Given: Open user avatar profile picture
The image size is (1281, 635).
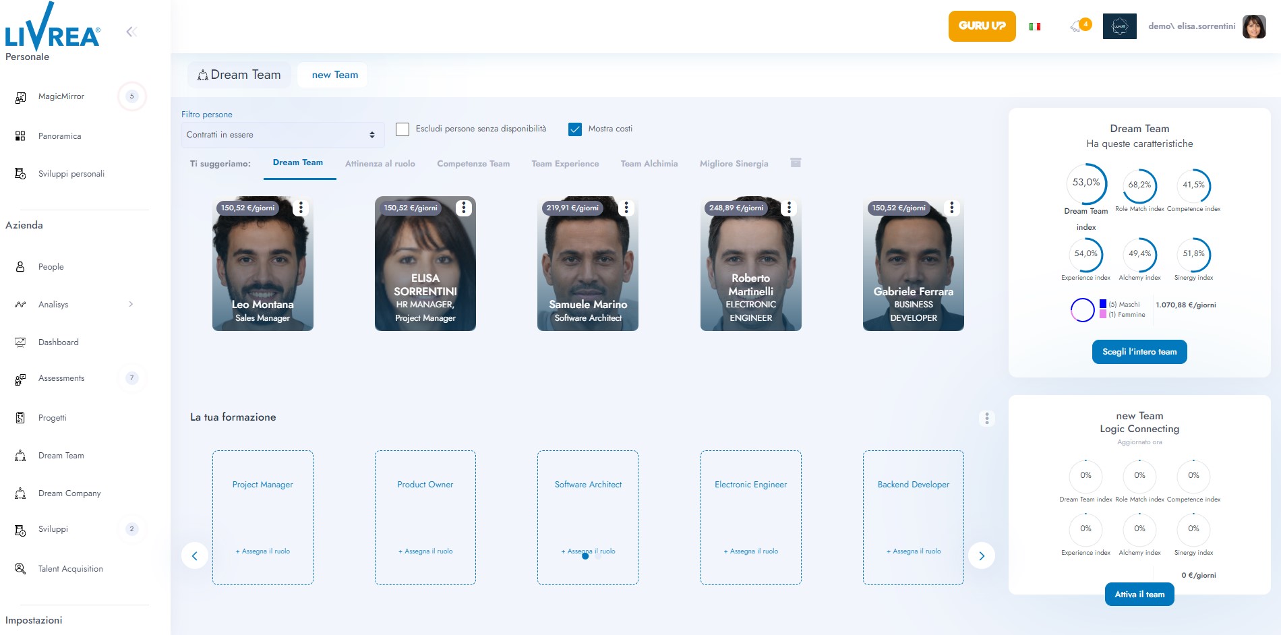Looking at the screenshot, I should click(1254, 26).
